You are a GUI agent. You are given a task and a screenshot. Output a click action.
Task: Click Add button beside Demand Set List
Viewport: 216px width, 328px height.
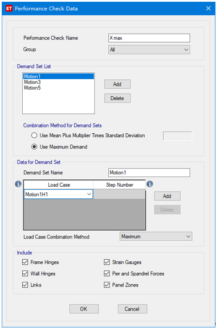[x=117, y=84]
